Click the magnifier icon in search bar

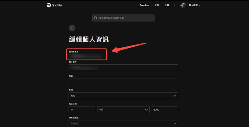coord(96,18)
